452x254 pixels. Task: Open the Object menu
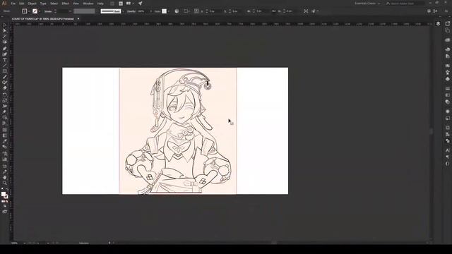pos(32,4)
